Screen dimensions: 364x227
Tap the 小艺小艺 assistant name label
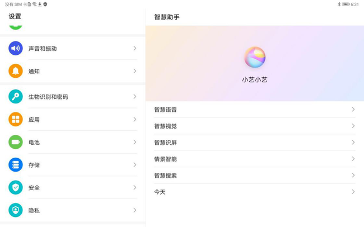pyautogui.click(x=255, y=79)
